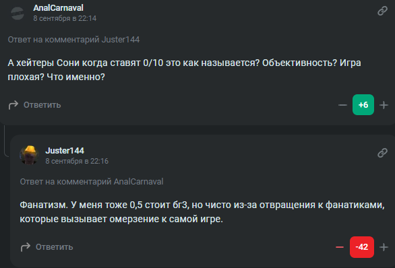Upvote plus icon next to +6 score

click(384, 105)
